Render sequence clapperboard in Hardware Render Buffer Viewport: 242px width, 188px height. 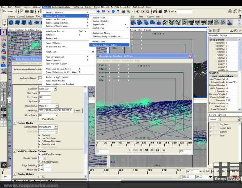(147, 150)
